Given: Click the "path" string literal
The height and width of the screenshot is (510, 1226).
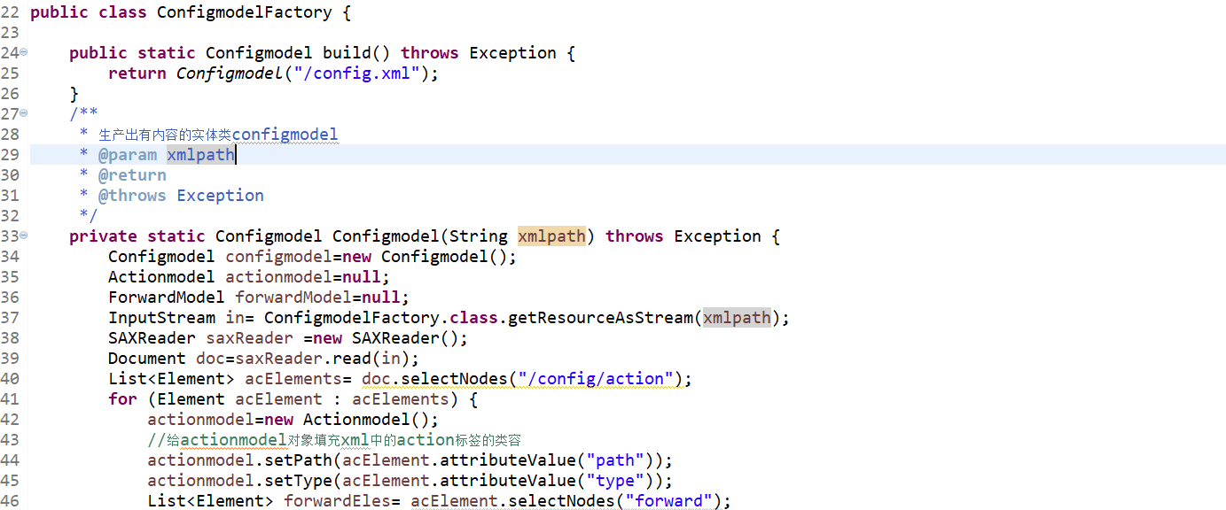Looking at the screenshot, I should pyautogui.click(x=615, y=460).
